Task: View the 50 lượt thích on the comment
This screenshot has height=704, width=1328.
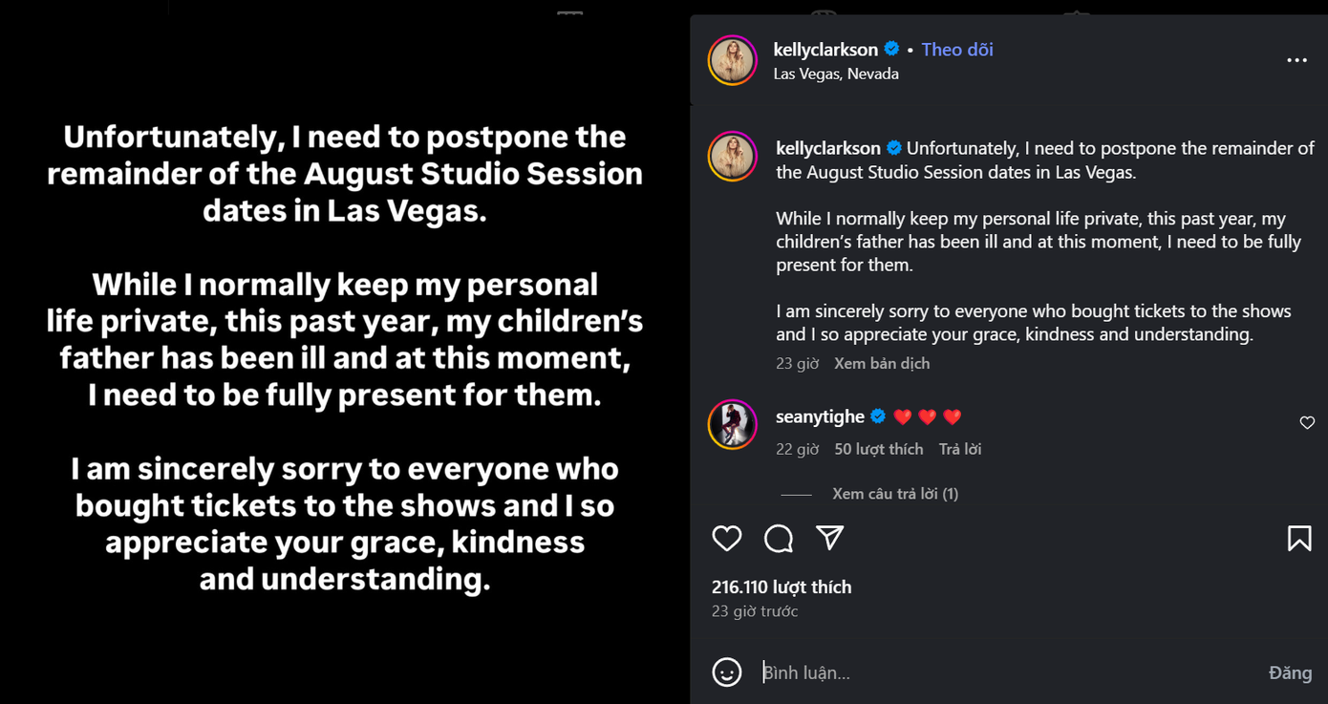Action: 879,449
